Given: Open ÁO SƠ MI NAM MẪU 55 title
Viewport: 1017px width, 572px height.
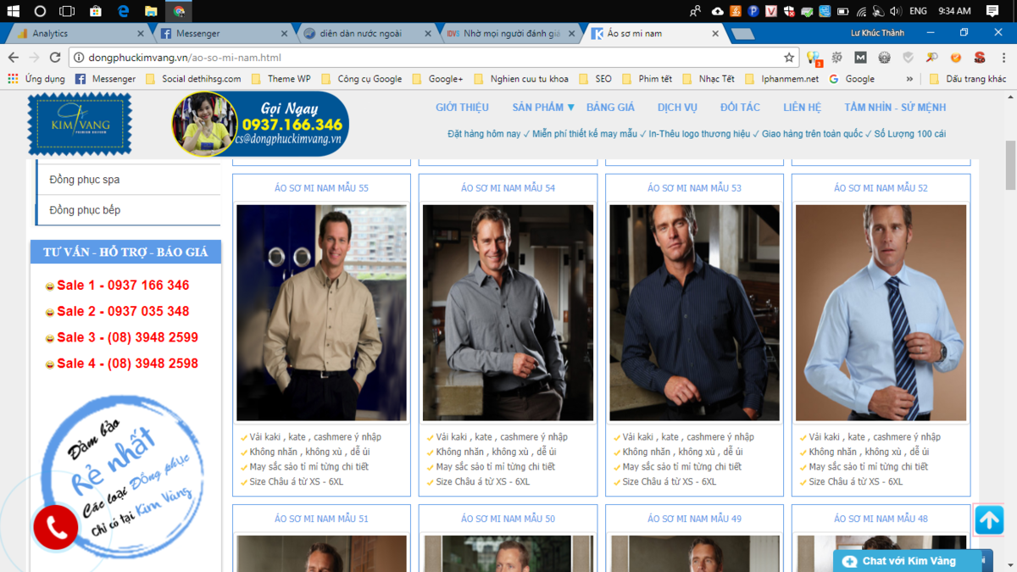Looking at the screenshot, I should tap(321, 188).
